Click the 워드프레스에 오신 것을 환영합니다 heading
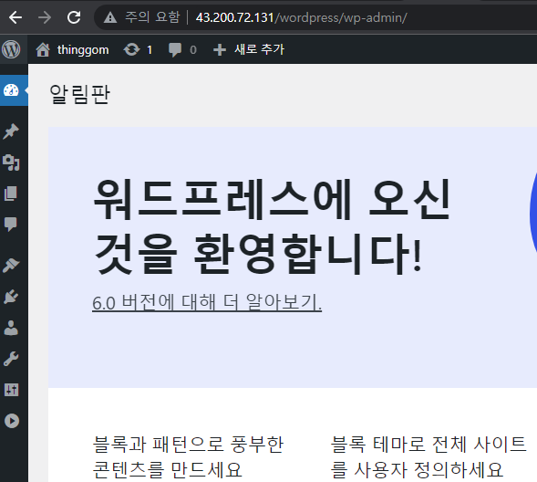 point(272,227)
